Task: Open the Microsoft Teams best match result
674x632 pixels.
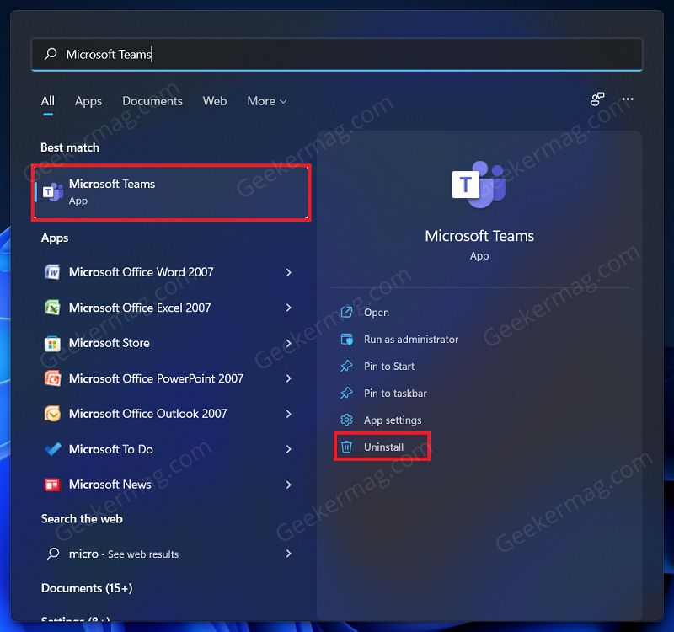Action: click(171, 192)
